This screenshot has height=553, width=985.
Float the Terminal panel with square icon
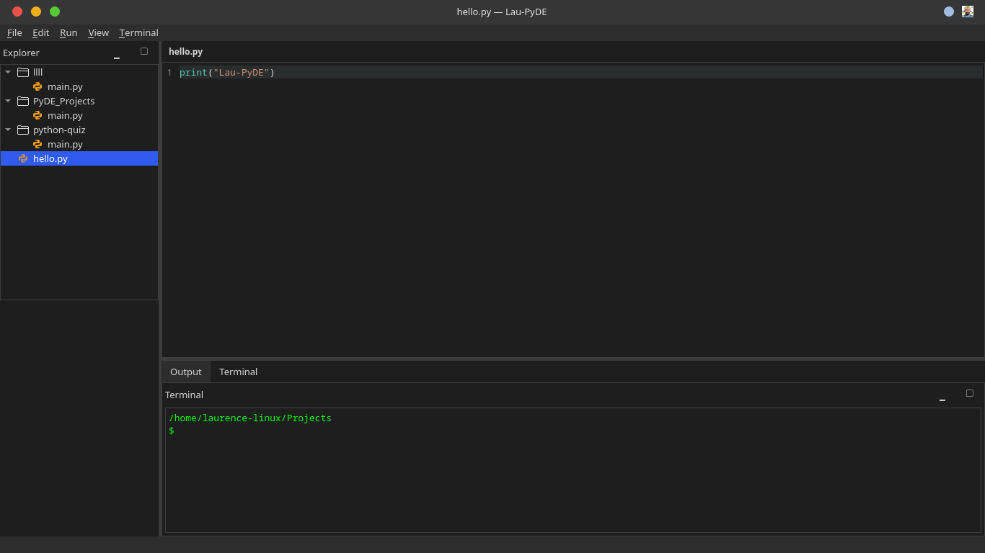(x=970, y=393)
